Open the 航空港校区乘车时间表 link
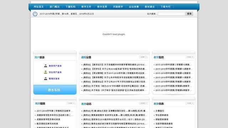Image resolution: width=228 pixels, height=128 pixels. click(47, 124)
